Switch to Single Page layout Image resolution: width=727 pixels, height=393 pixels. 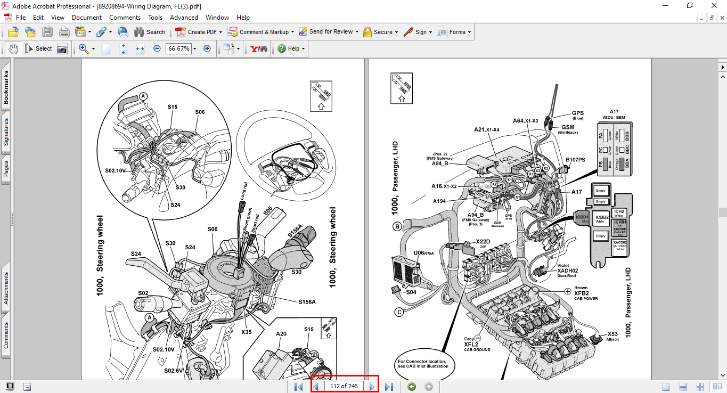tap(666, 387)
